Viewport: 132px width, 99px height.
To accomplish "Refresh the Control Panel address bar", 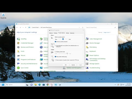I will pos(83,28).
